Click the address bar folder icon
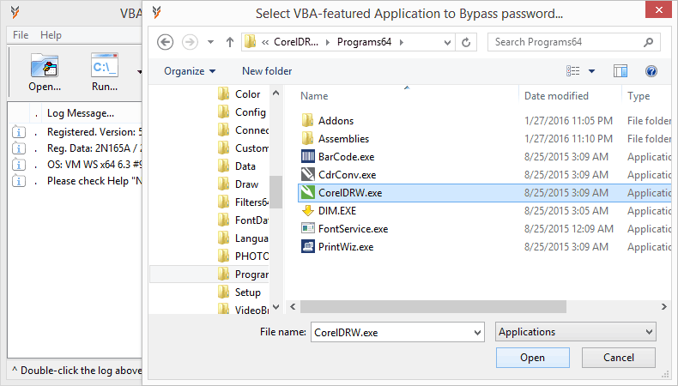This screenshot has height=386, width=678. click(x=251, y=42)
